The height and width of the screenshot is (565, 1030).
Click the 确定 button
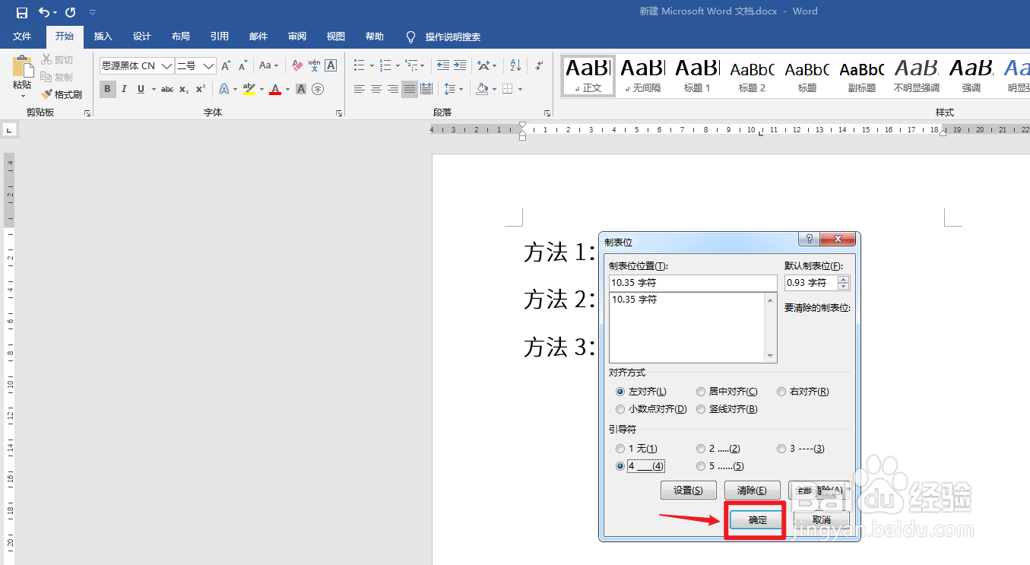click(x=758, y=520)
